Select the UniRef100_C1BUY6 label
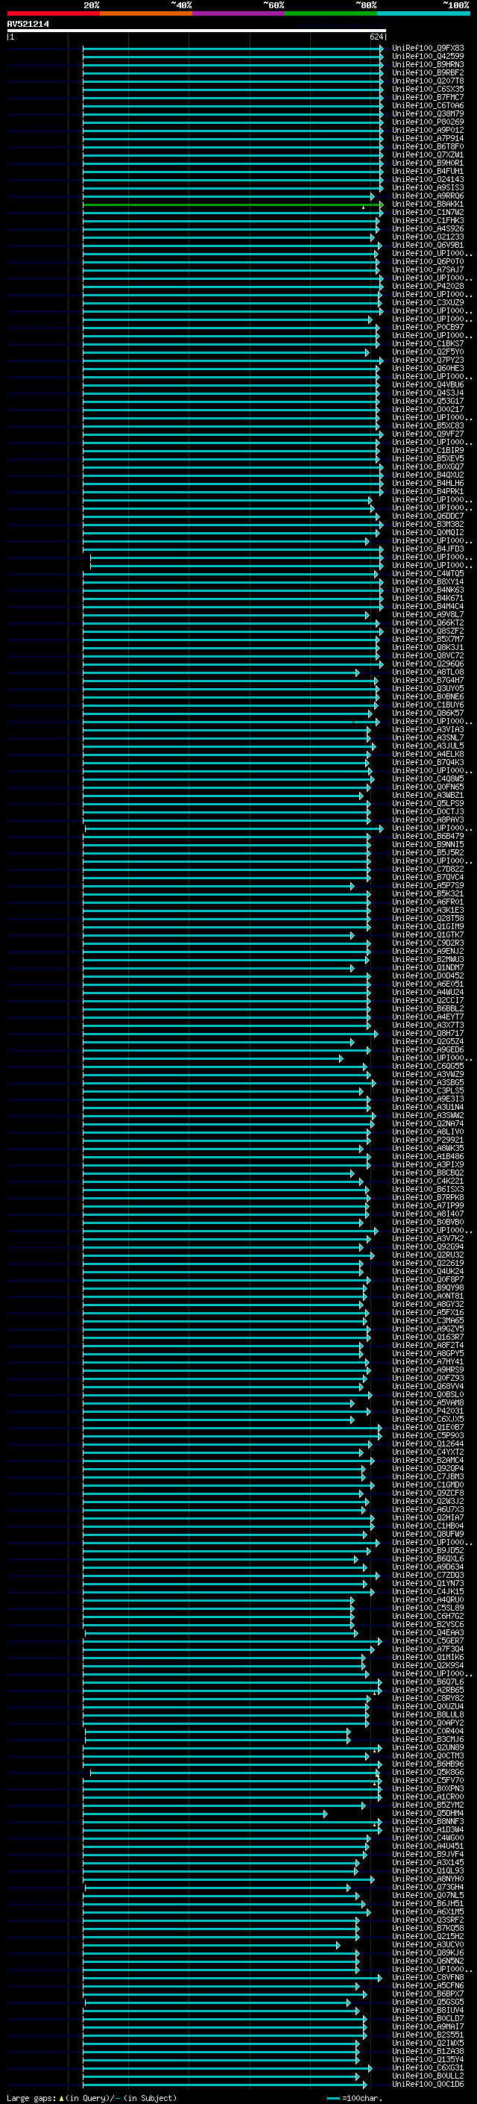Image resolution: width=477 pixels, height=2104 pixels. 427,705
